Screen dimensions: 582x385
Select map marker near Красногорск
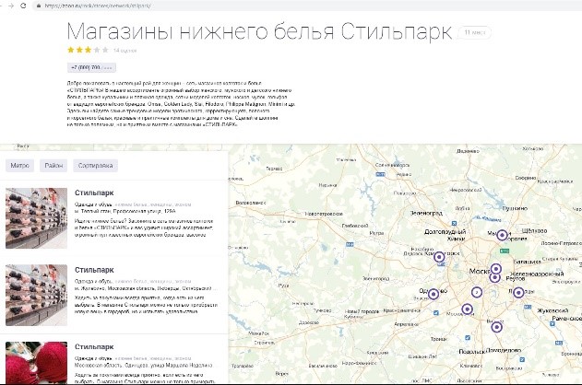click(x=439, y=257)
